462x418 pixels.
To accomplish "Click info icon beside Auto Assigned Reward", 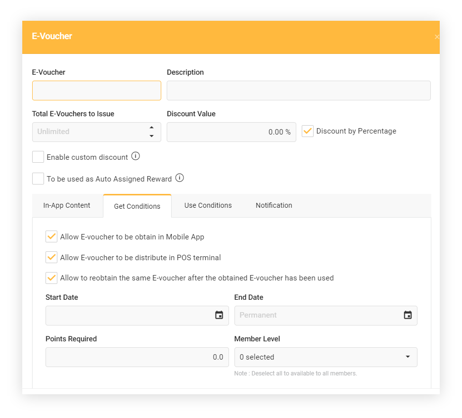I will [180, 178].
